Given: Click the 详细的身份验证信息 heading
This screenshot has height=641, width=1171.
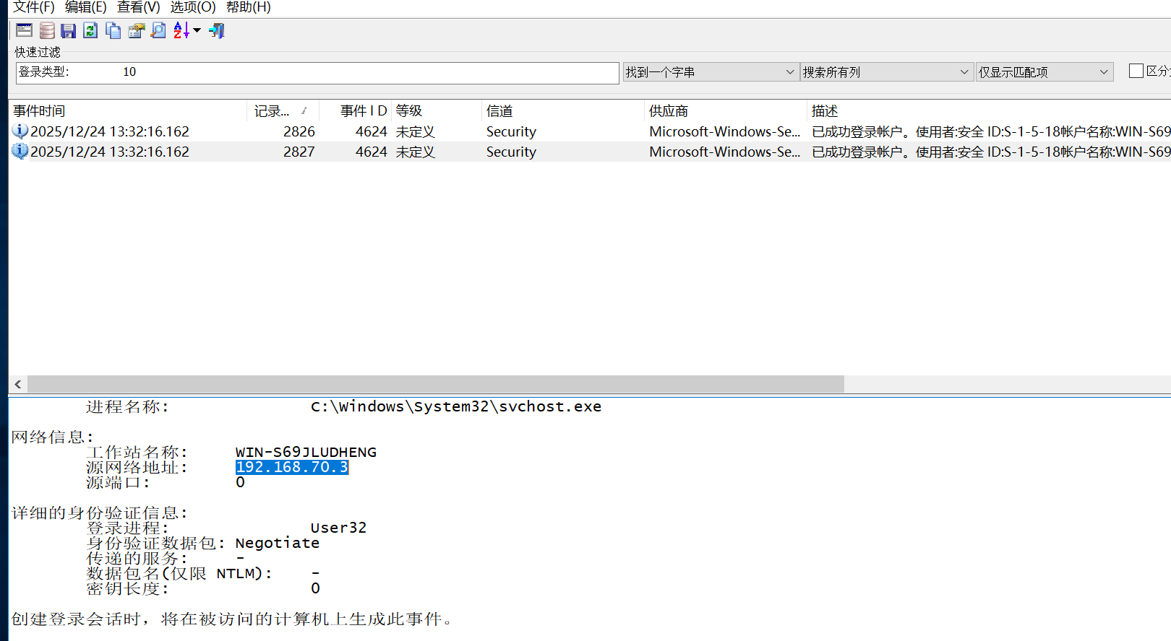Looking at the screenshot, I should pyautogui.click(x=100, y=513).
